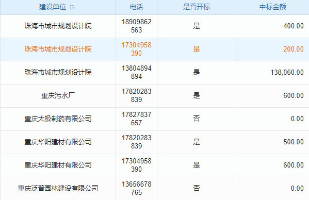Click amount 0.00 in 重庆泛普园林 row
309x200 pixels.
coord(297,189)
